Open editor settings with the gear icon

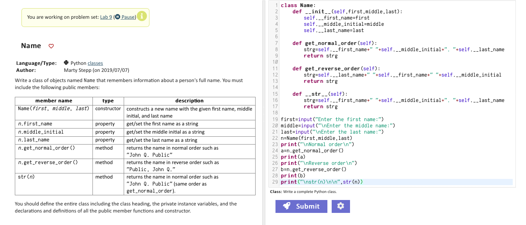click(x=341, y=206)
